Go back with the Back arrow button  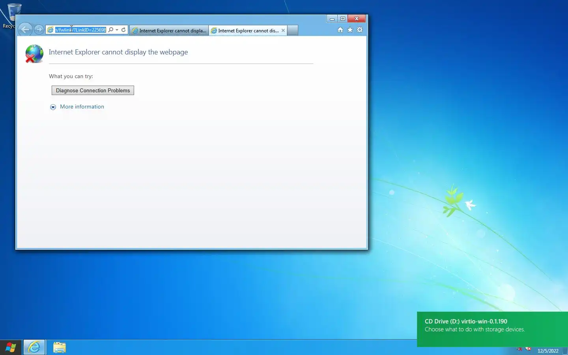point(25,30)
